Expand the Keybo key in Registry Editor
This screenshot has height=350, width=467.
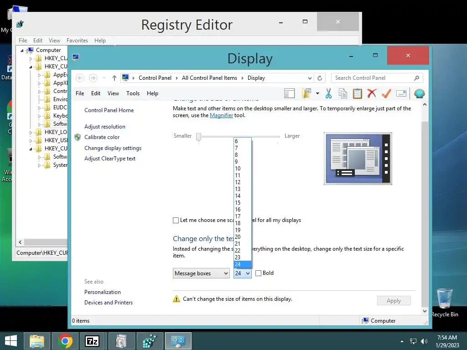point(39,116)
